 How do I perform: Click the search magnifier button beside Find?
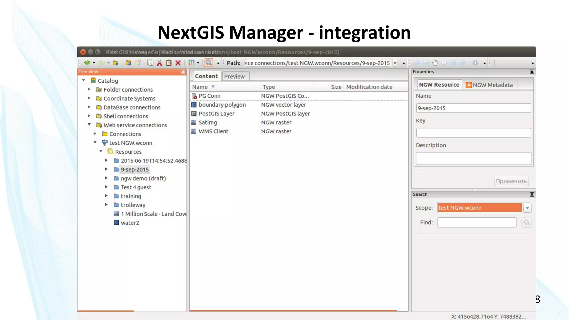526,222
